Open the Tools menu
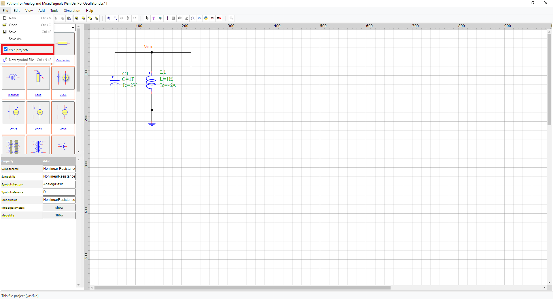553x299 pixels. (54, 11)
